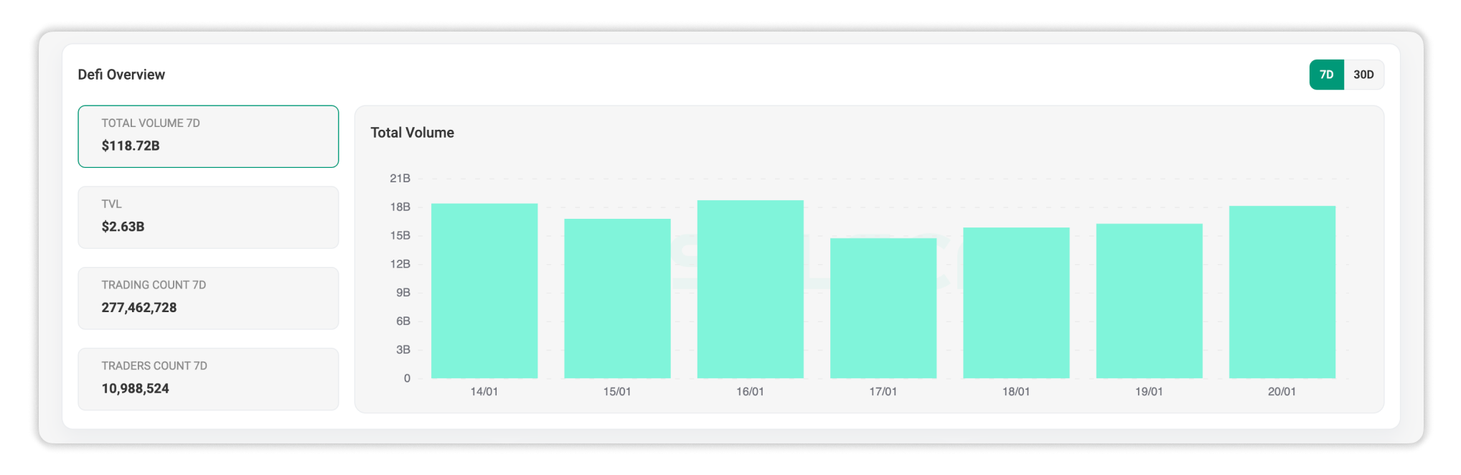Select the TVL metric card

[208, 217]
